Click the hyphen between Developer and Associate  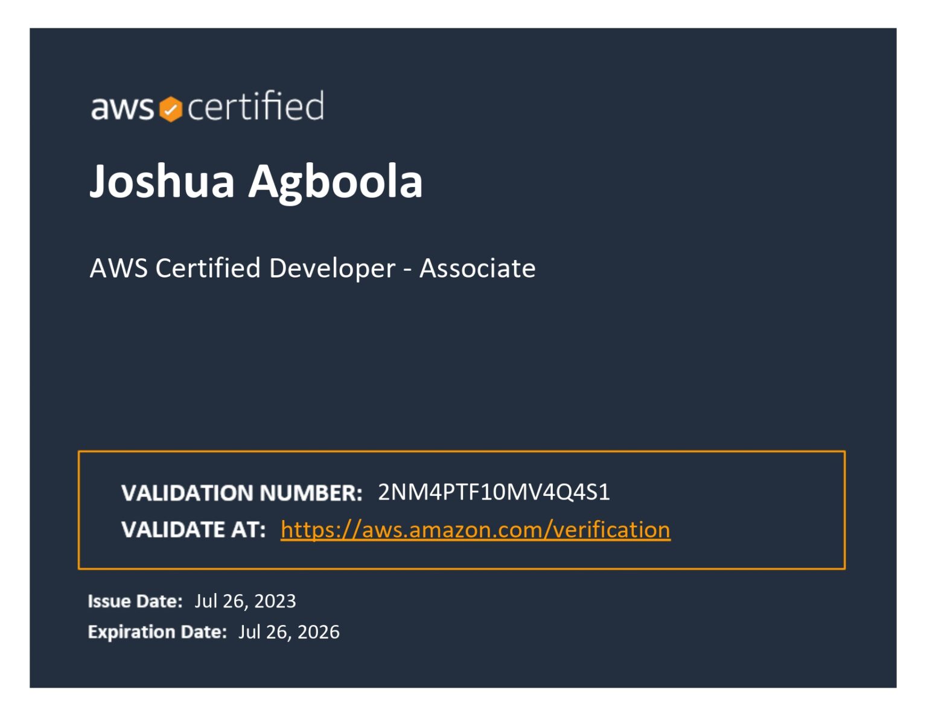[407, 270]
